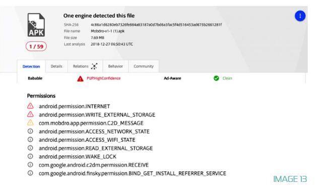The width and height of the screenshot is (319, 194).
Task: Click info icon beside ACCESS_WIFI_STATE
Action: (x=30, y=139)
